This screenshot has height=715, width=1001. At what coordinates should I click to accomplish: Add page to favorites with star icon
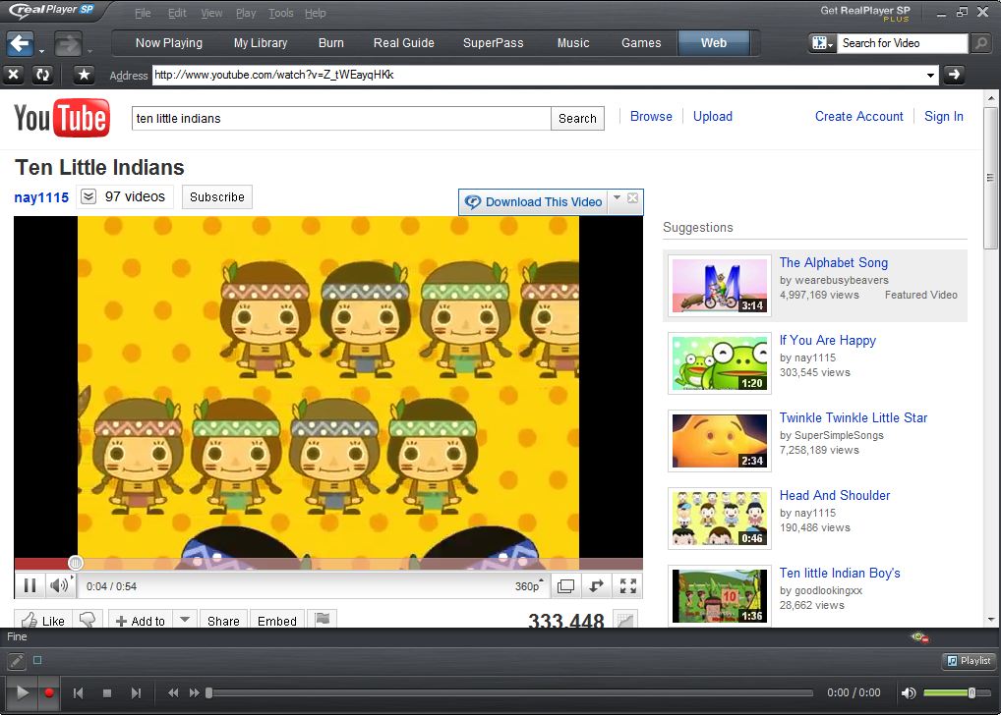pos(84,75)
